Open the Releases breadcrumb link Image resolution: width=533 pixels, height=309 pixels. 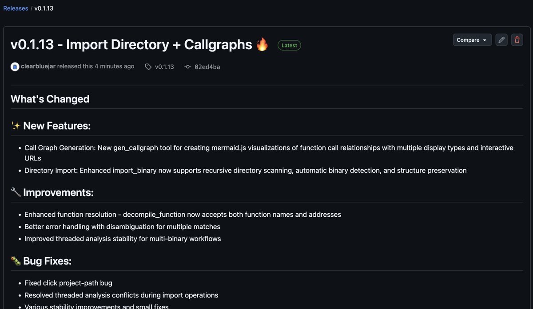[16, 8]
